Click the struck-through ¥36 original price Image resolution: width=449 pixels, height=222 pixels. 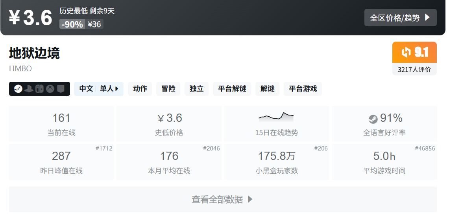94,24
